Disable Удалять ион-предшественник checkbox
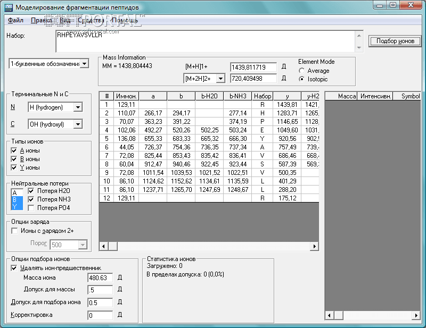The image size is (426, 328). (14, 268)
